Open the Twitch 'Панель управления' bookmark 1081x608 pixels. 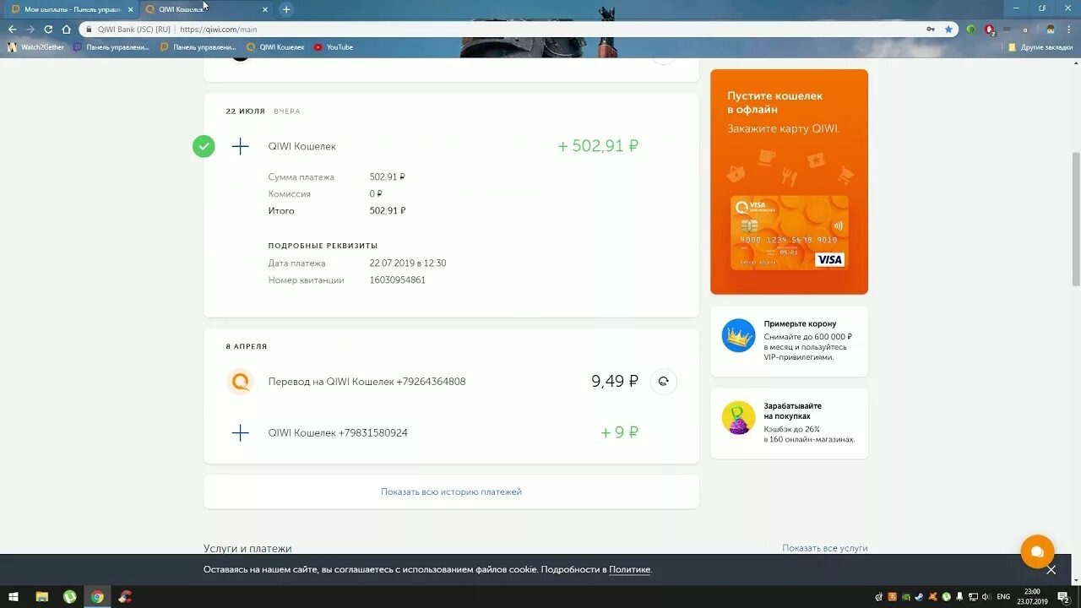[111, 47]
